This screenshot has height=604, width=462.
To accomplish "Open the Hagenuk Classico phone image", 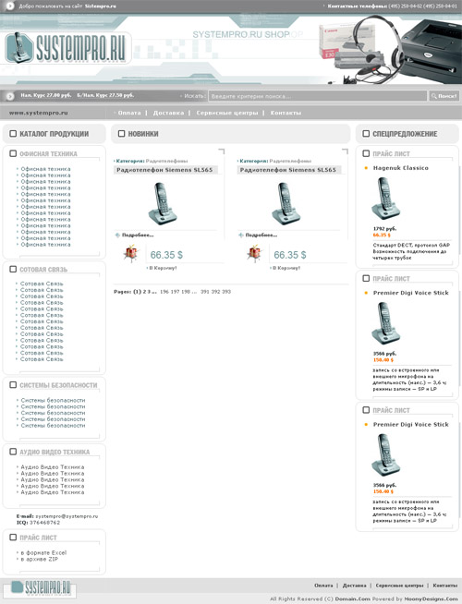I will [385, 198].
